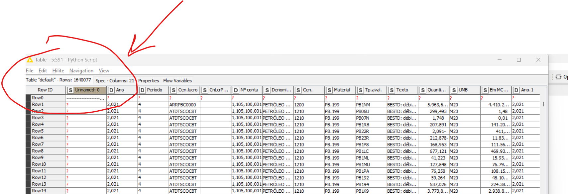Viewport: 568px width, 194px height.
Task: Open the View menu
Action: coord(104,71)
